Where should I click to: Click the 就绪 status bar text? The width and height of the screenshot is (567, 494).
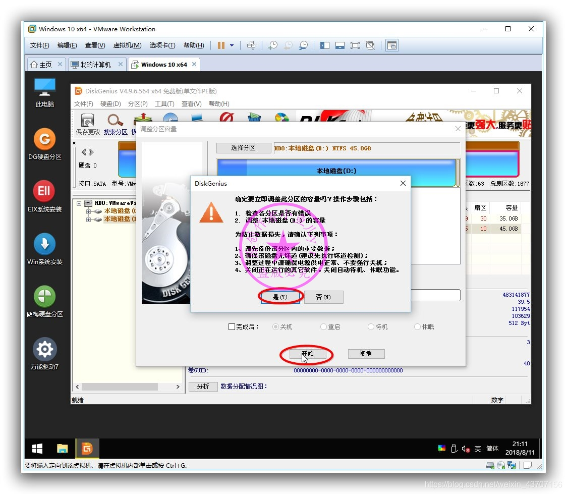[77, 400]
